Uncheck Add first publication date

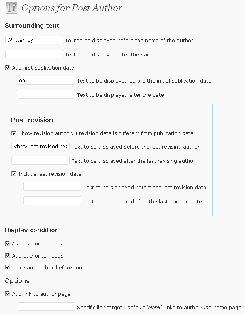click(8, 67)
